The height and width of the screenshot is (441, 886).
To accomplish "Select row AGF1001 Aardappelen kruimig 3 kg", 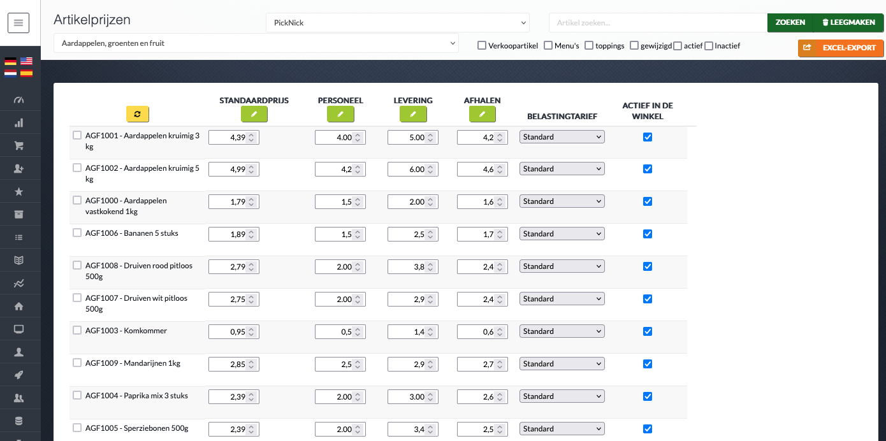I will 77,135.
